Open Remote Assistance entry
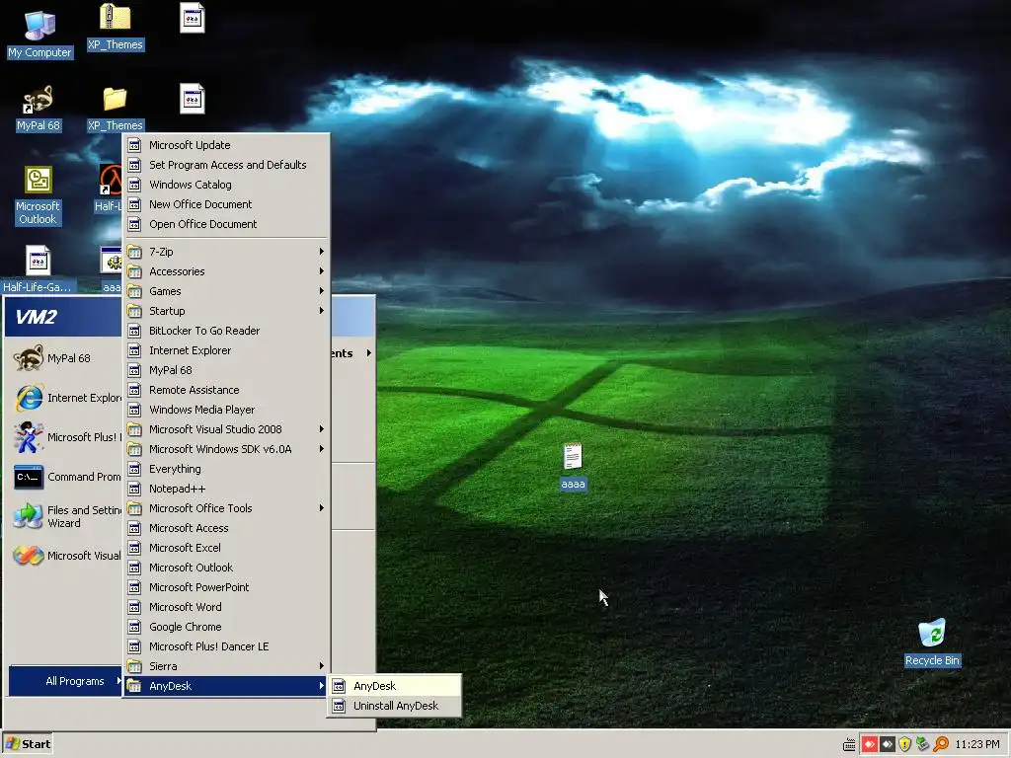 [x=226, y=390]
